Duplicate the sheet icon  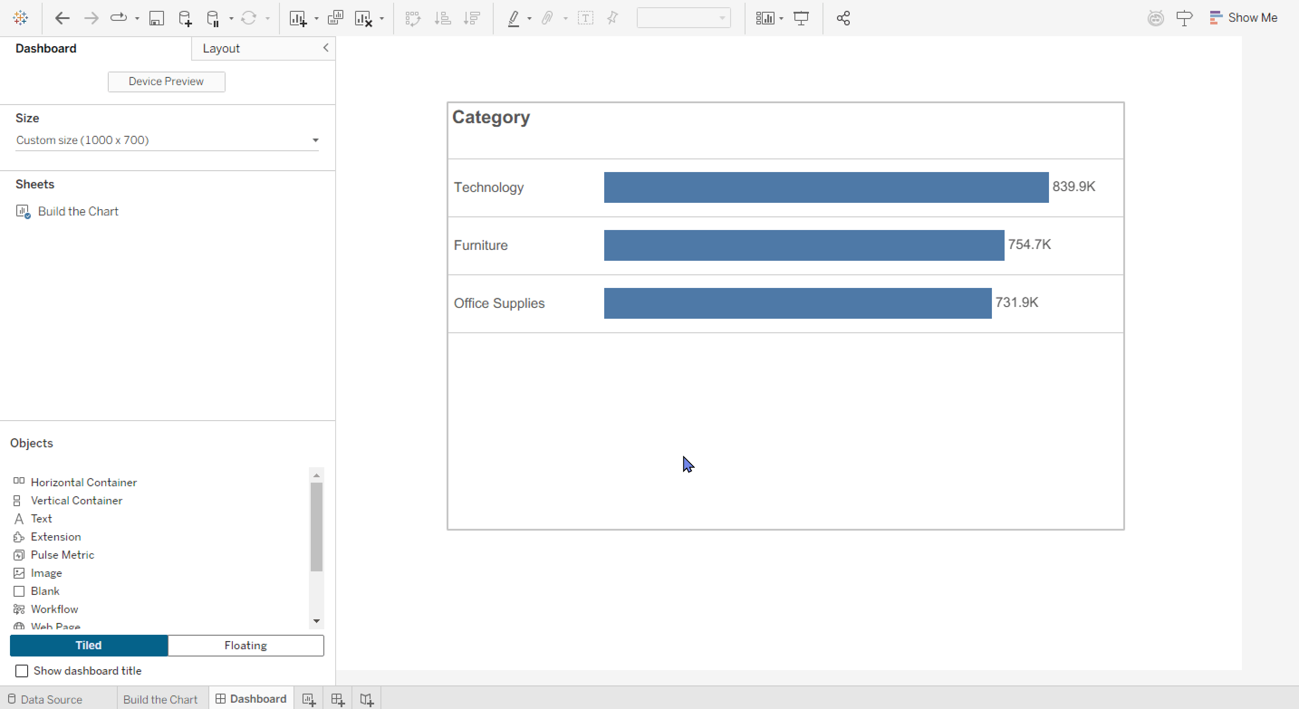(x=335, y=18)
